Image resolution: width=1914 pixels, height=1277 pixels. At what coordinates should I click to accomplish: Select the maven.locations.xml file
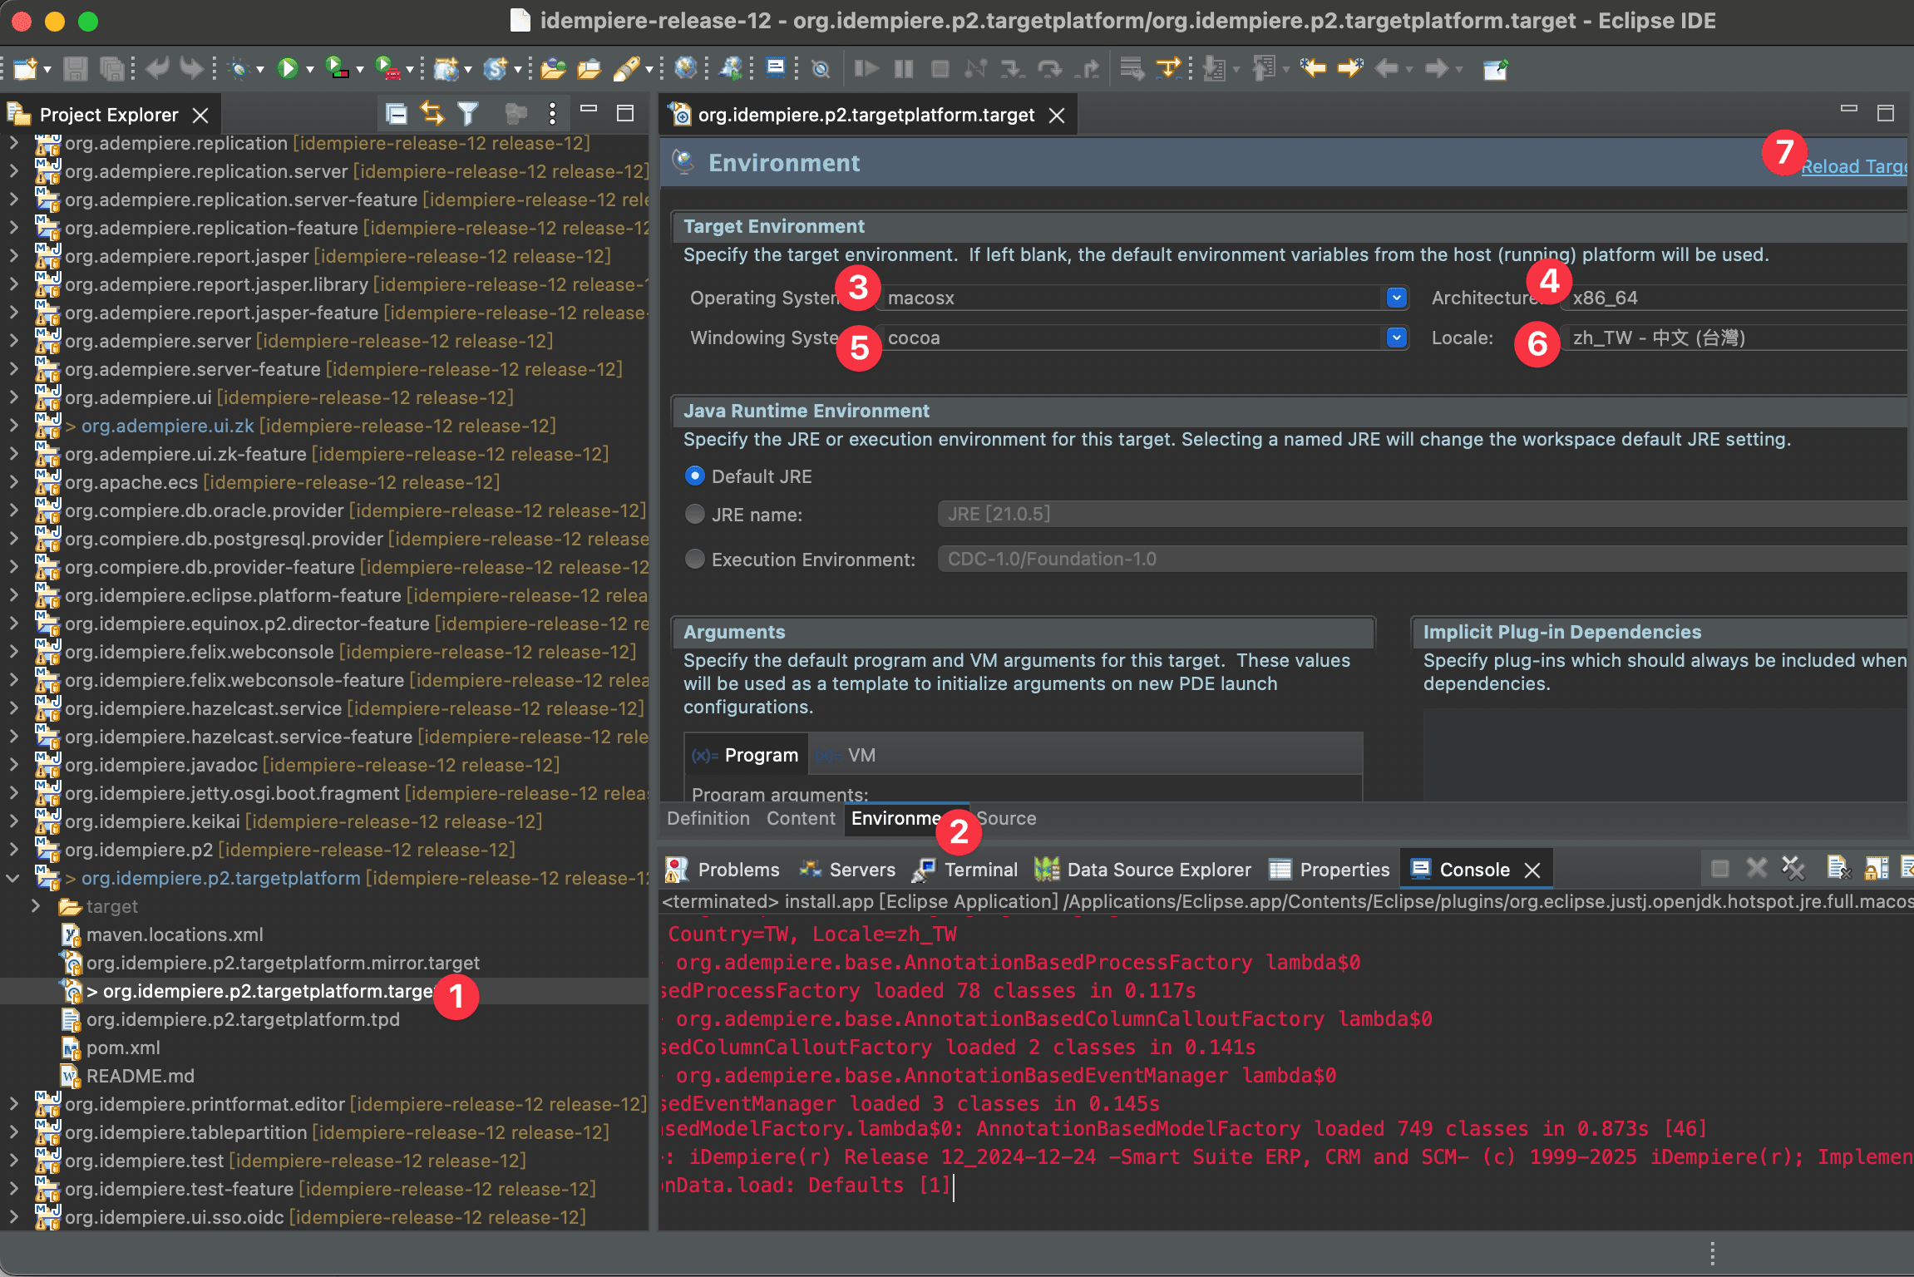[175, 934]
